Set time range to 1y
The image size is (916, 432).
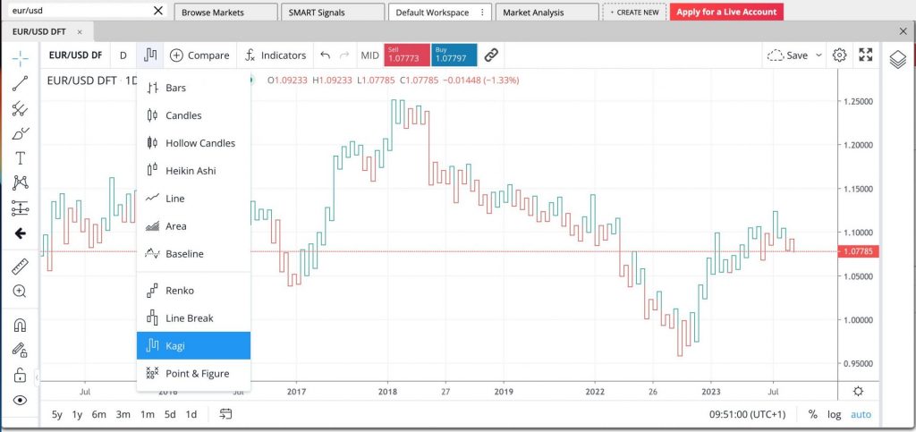point(77,414)
